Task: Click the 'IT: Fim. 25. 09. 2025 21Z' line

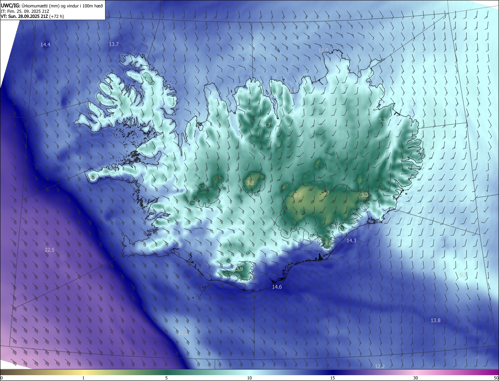Action: coord(25,11)
